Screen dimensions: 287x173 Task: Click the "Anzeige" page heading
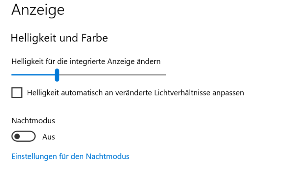pos(38,10)
